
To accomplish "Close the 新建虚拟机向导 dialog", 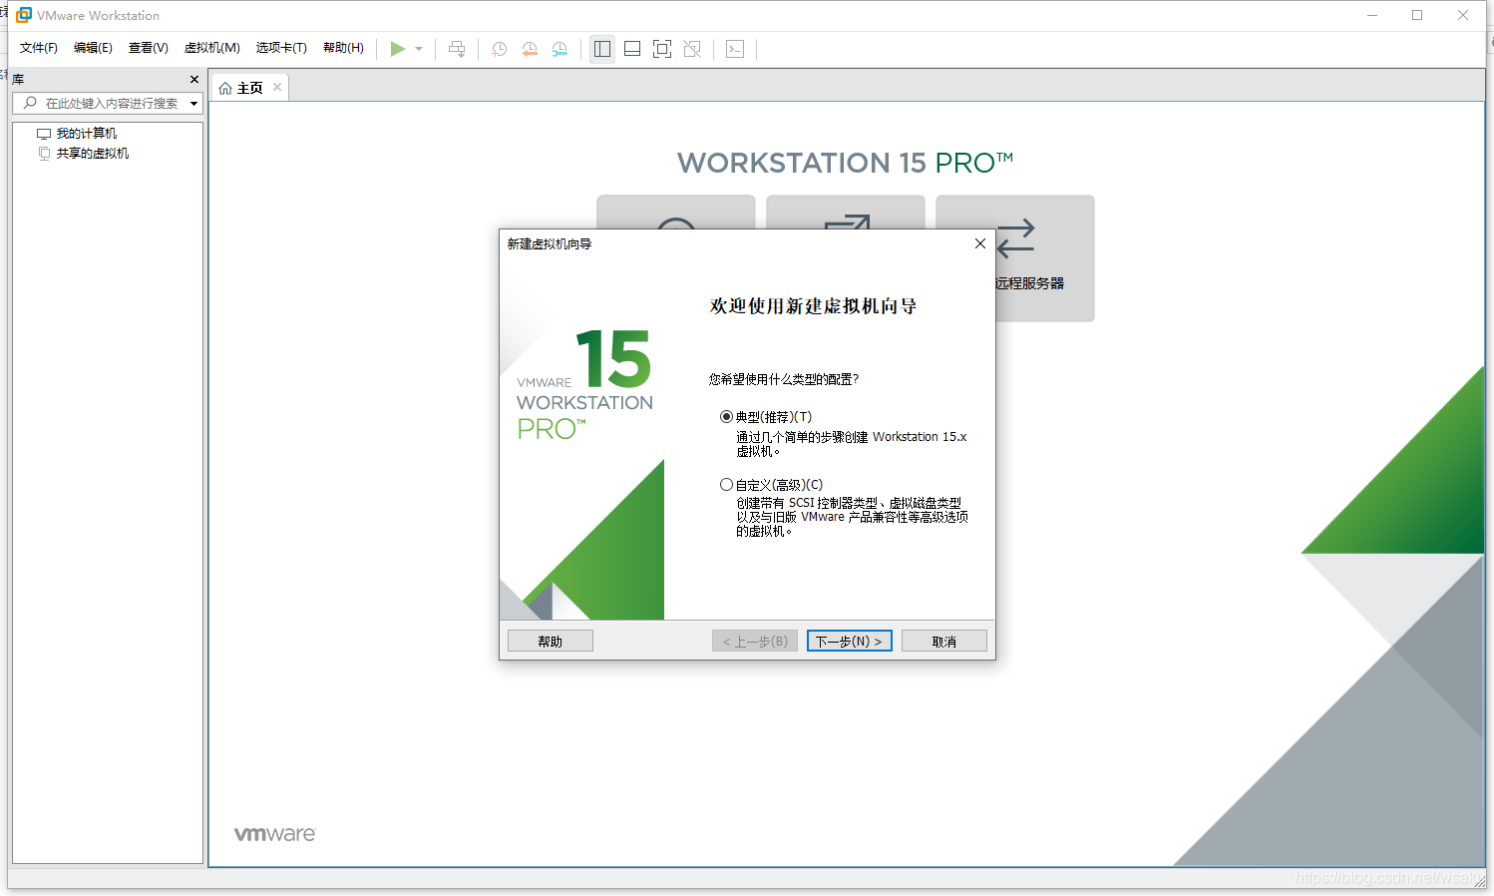I will point(980,243).
